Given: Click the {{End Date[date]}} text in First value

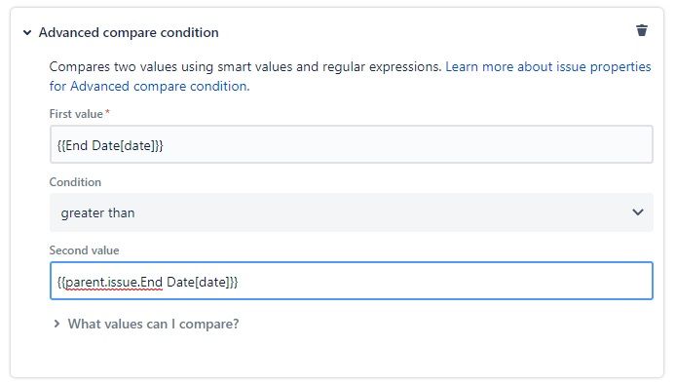Looking at the screenshot, I should pos(110,146).
